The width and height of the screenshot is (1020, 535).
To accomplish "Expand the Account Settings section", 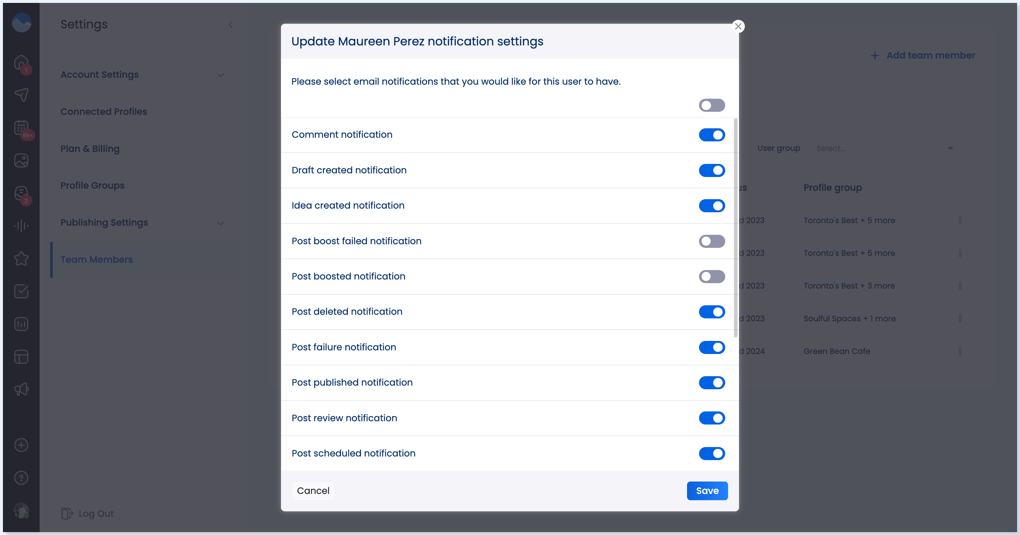I will click(142, 75).
